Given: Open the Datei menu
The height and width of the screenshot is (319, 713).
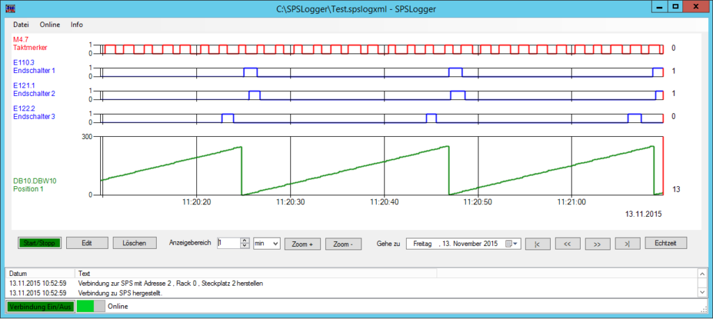Looking at the screenshot, I should point(21,24).
